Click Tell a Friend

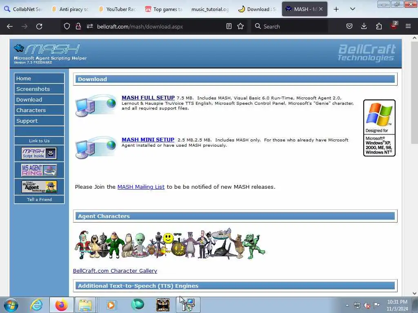coord(39,199)
